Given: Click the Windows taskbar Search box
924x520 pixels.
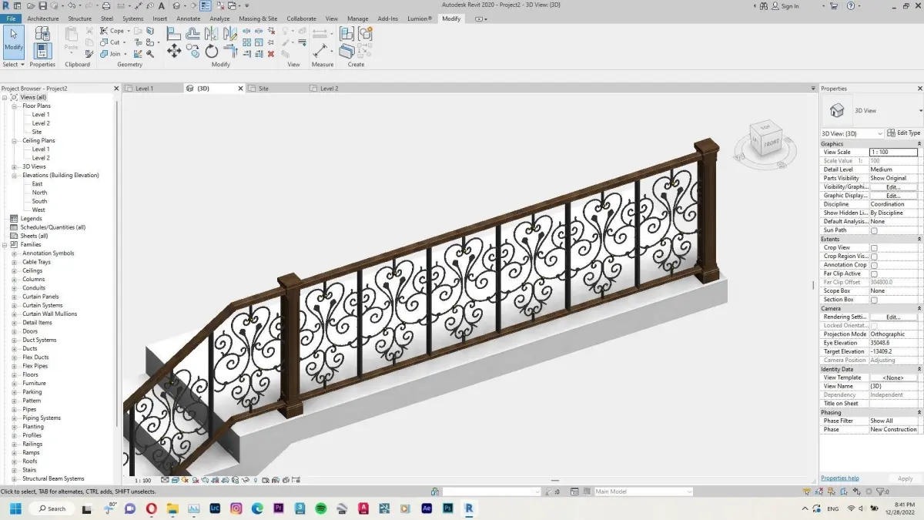Looking at the screenshot, I should (x=52, y=508).
